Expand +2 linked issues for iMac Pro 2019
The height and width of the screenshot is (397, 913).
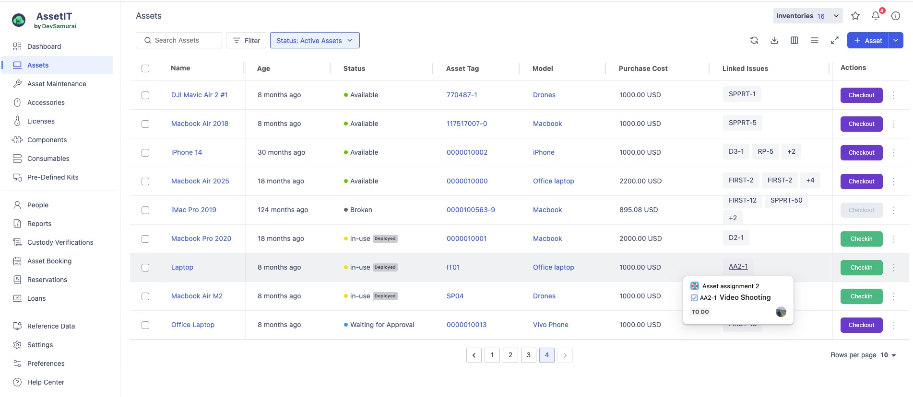tap(733, 218)
